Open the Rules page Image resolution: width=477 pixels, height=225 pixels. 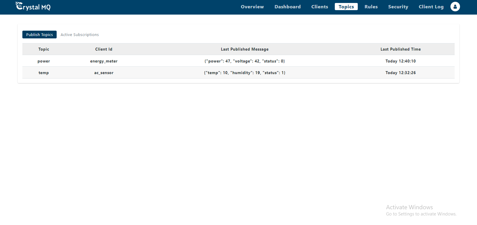[371, 7]
